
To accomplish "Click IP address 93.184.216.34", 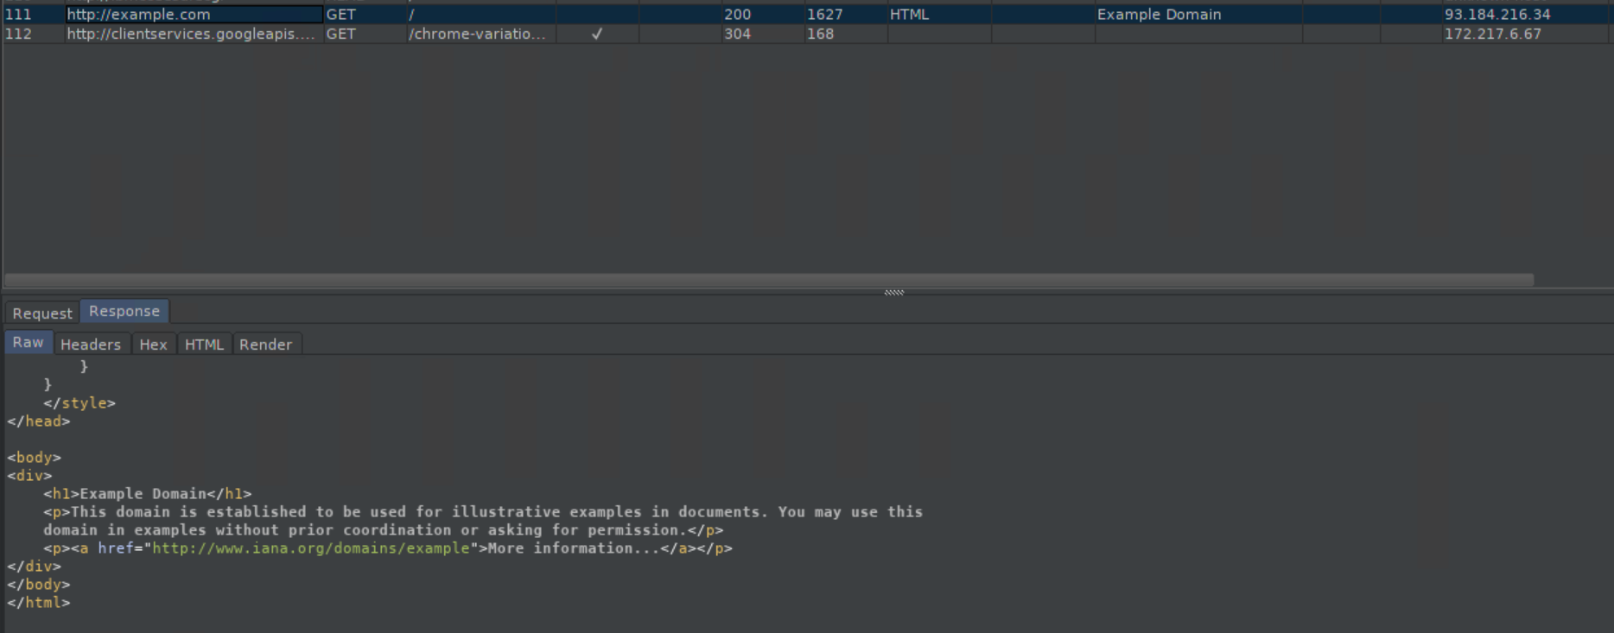I will 1496,15.
